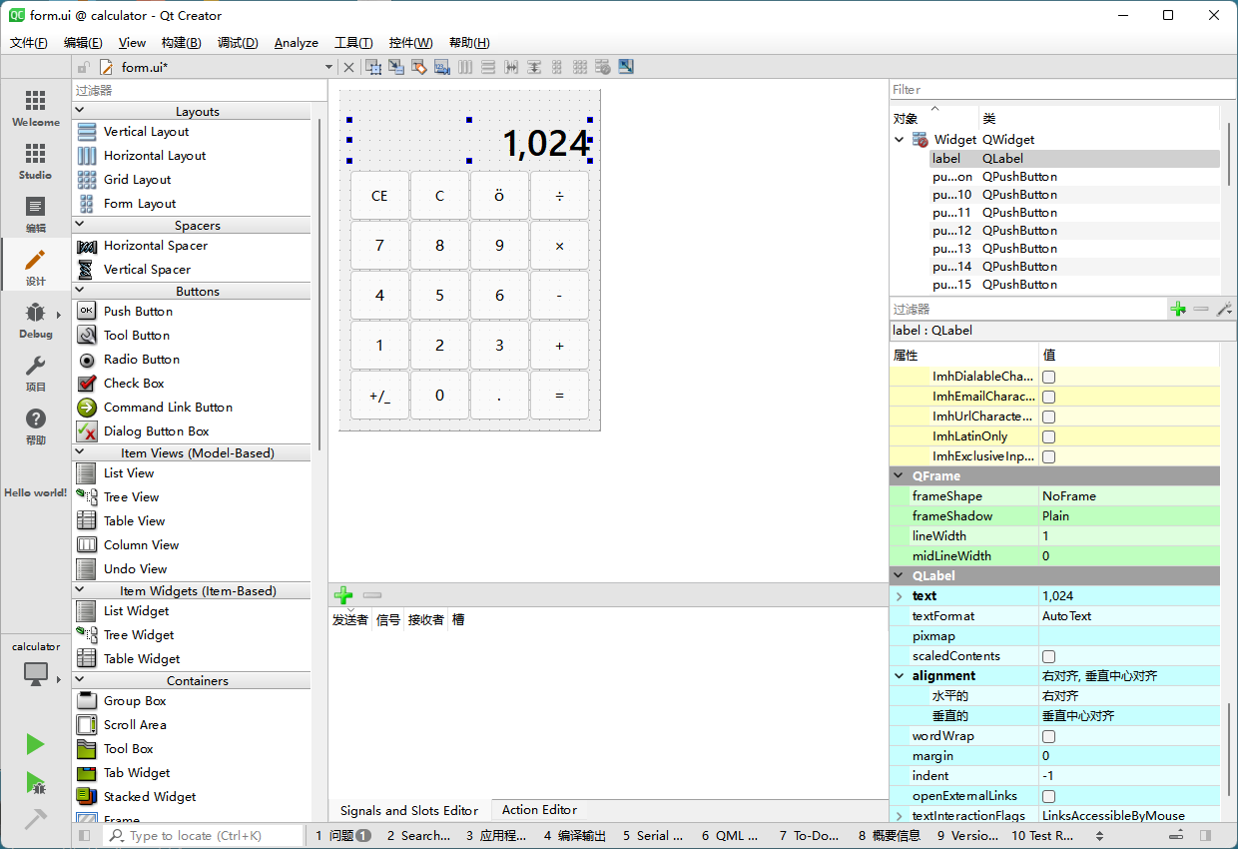Open 问题 output pane in status bar
This screenshot has height=849, width=1238.
(x=342, y=835)
